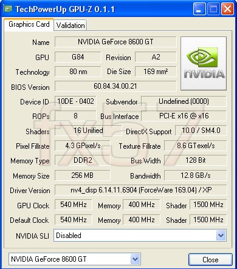The width and height of the screenshot is (237, 269).
Task: Click the Driver Version label
Action: pyautogui.click(x=30, y=191)
